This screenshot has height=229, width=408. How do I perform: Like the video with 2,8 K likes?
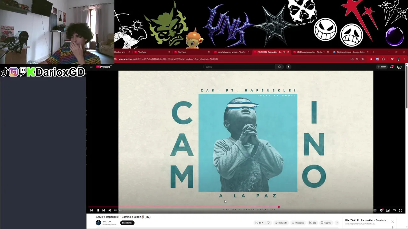259,223
